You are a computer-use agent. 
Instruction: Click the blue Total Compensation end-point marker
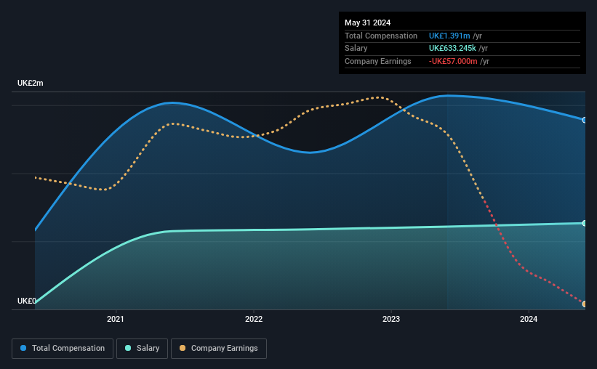[x=585, y=120]
